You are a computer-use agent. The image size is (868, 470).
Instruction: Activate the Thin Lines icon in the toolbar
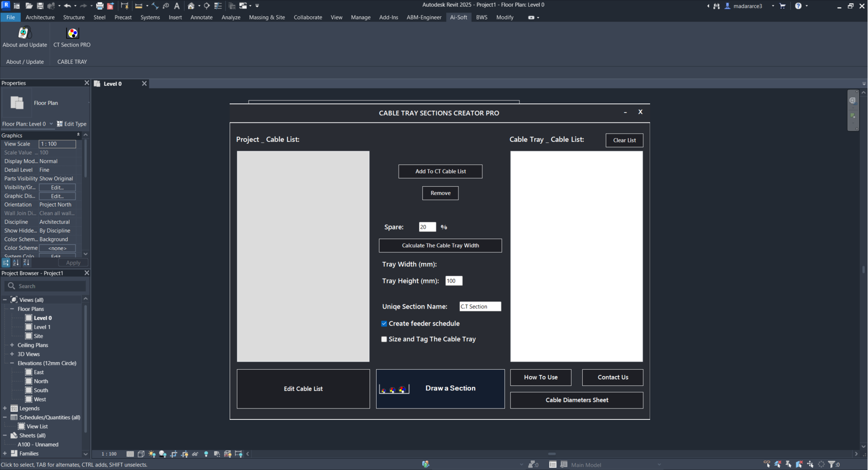click(x=218, y=6)
